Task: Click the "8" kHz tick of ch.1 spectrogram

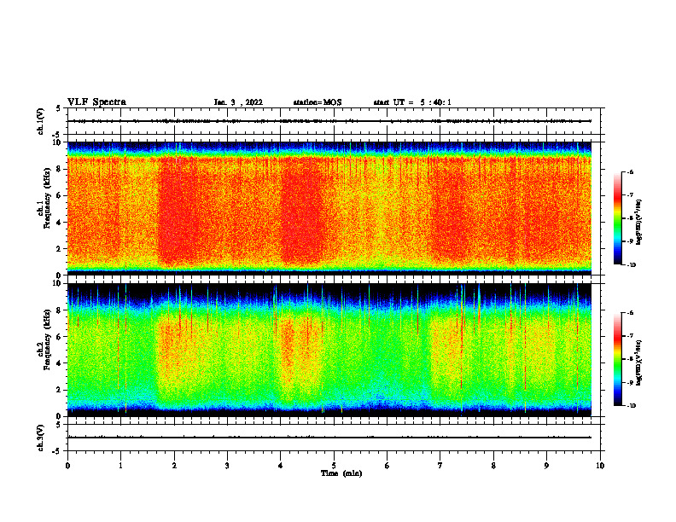Action: [x=59, y=169]
